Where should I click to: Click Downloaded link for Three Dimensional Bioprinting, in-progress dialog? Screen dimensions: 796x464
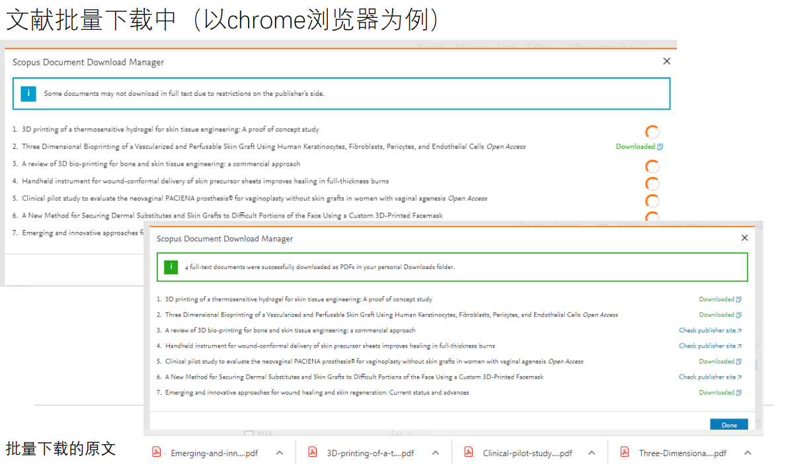[x=639, y=147]
